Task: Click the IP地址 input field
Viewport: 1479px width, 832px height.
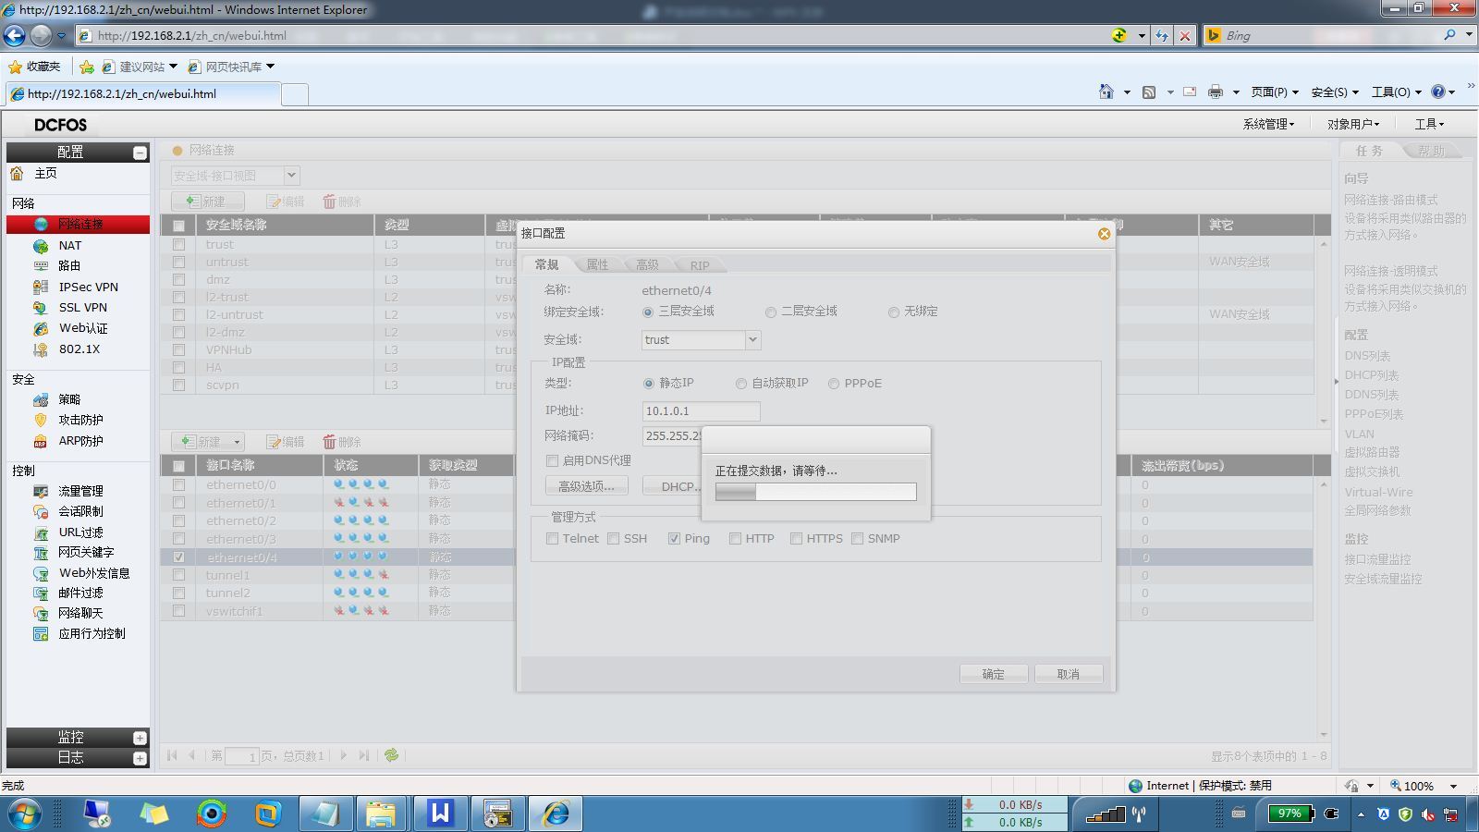Action: coord(702,411)
